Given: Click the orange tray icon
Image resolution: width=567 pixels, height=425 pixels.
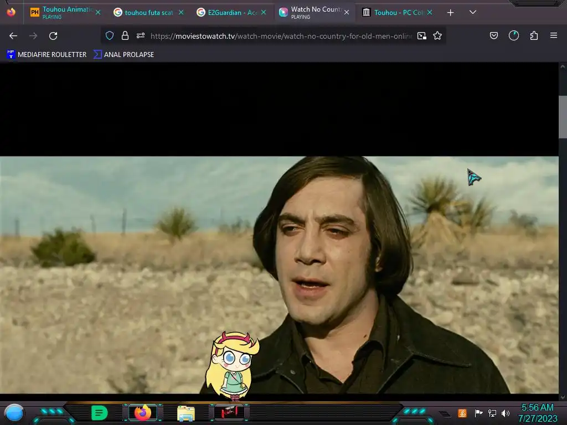Looking at the screenshot, I should pos(462,413).
